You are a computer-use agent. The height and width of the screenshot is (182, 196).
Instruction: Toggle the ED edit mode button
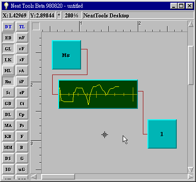pos(8,37)
